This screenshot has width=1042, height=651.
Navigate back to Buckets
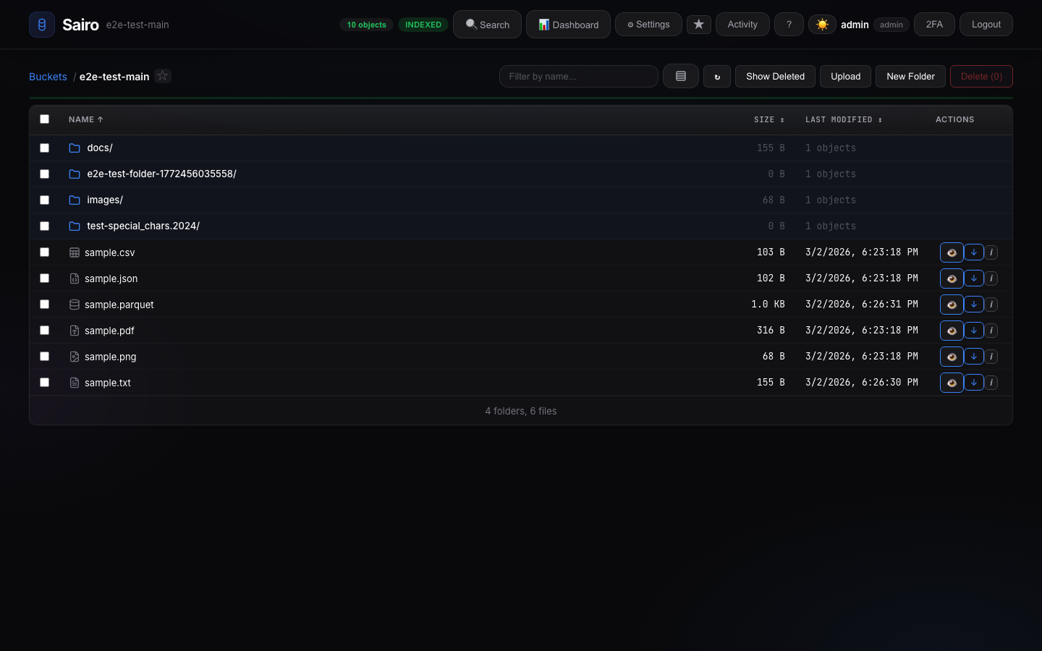pyautogui.click(x=48, y=76)
